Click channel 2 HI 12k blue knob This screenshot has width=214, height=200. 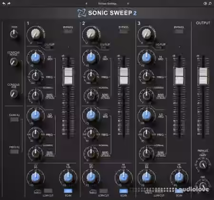pos(124,177)
